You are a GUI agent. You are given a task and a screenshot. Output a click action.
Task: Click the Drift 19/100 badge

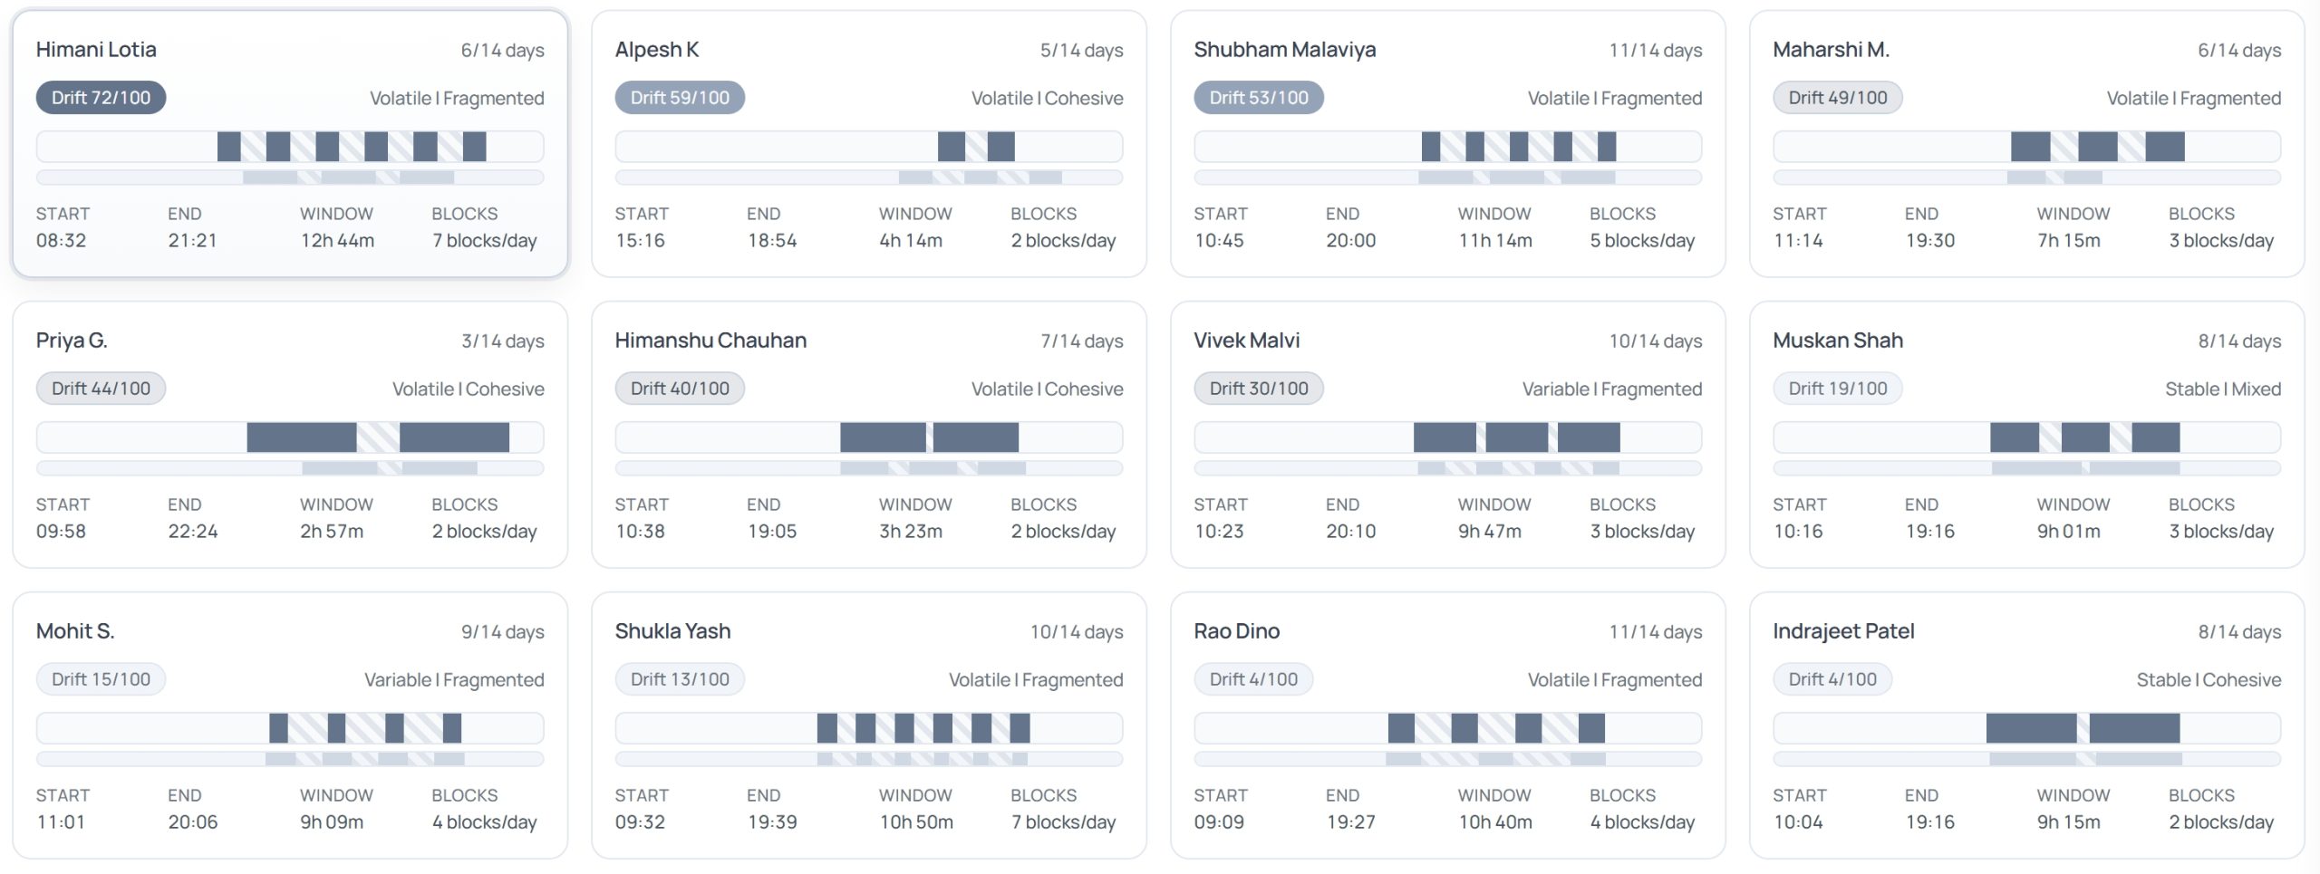[x=1838, y=389]
